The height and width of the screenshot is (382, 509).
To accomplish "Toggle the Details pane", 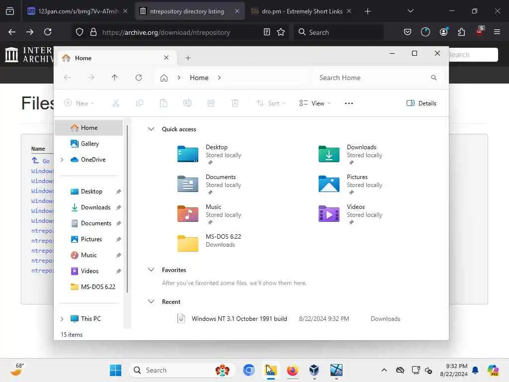I will (422, 103).
